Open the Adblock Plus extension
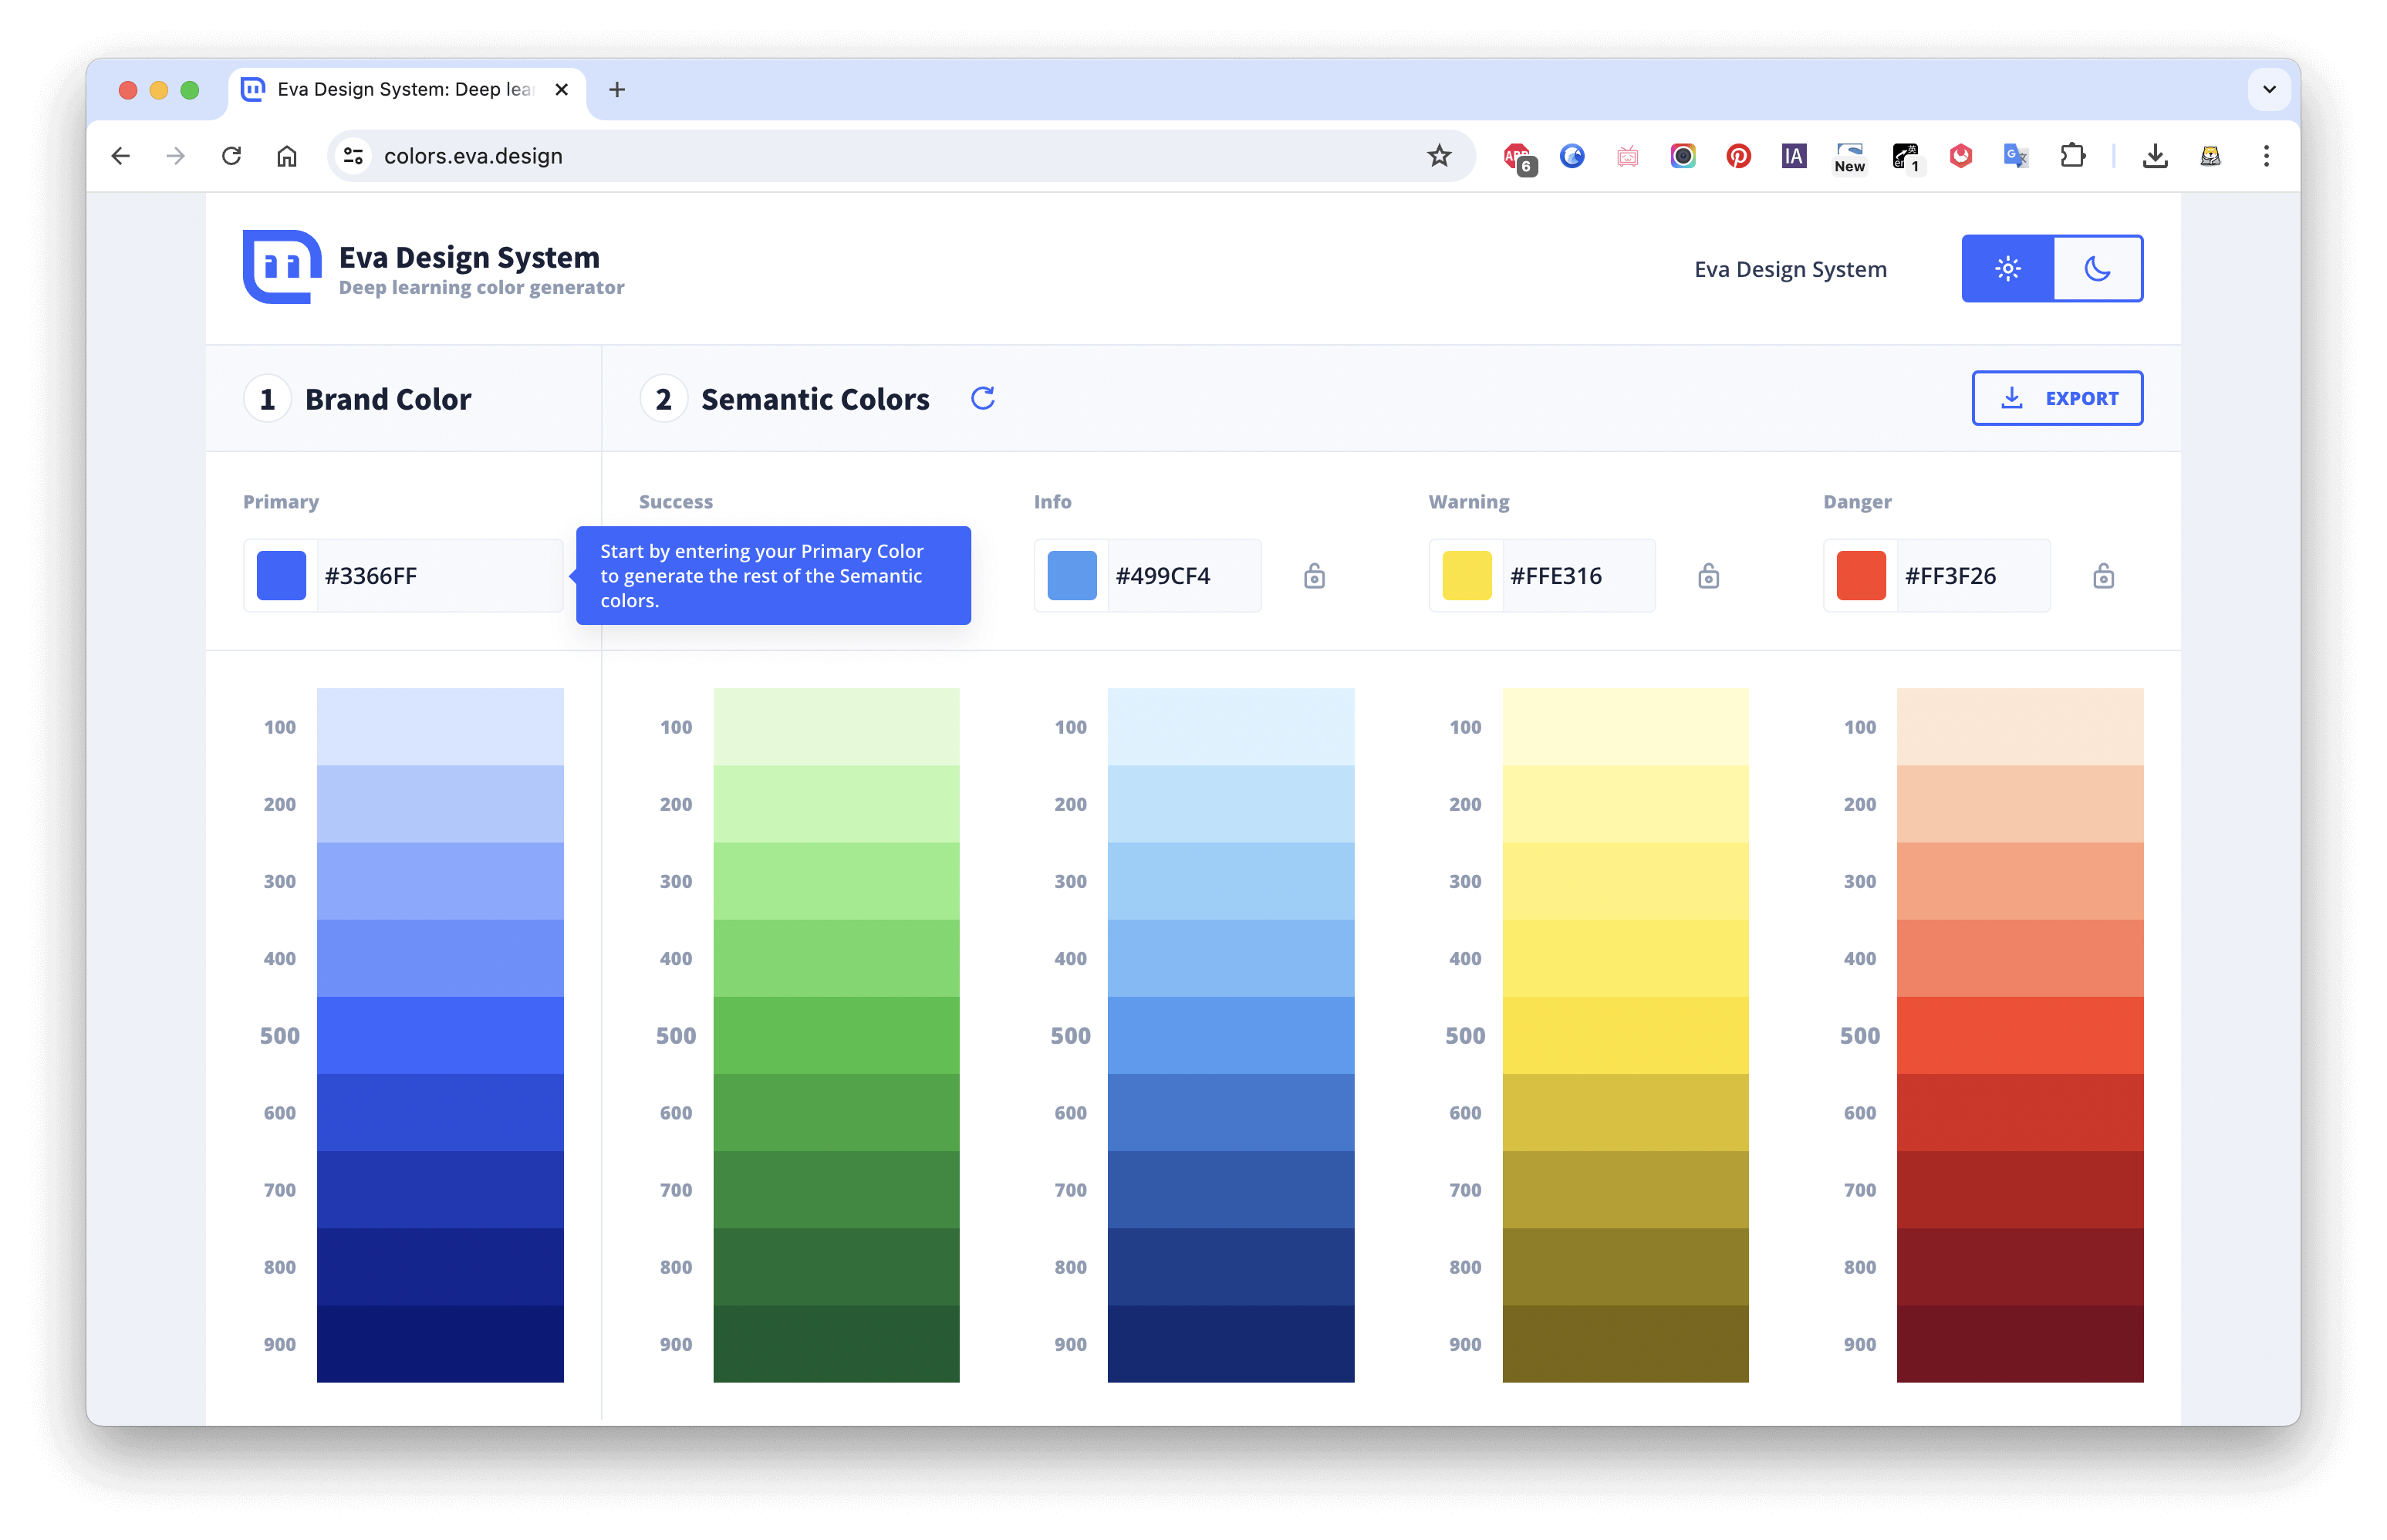Screen dimensions: 2387x1540 (1518, 157)
